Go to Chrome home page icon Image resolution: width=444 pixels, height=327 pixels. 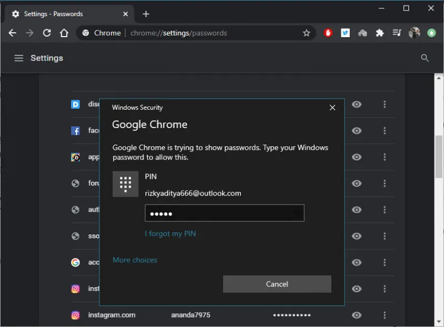[x=64, y=33]
